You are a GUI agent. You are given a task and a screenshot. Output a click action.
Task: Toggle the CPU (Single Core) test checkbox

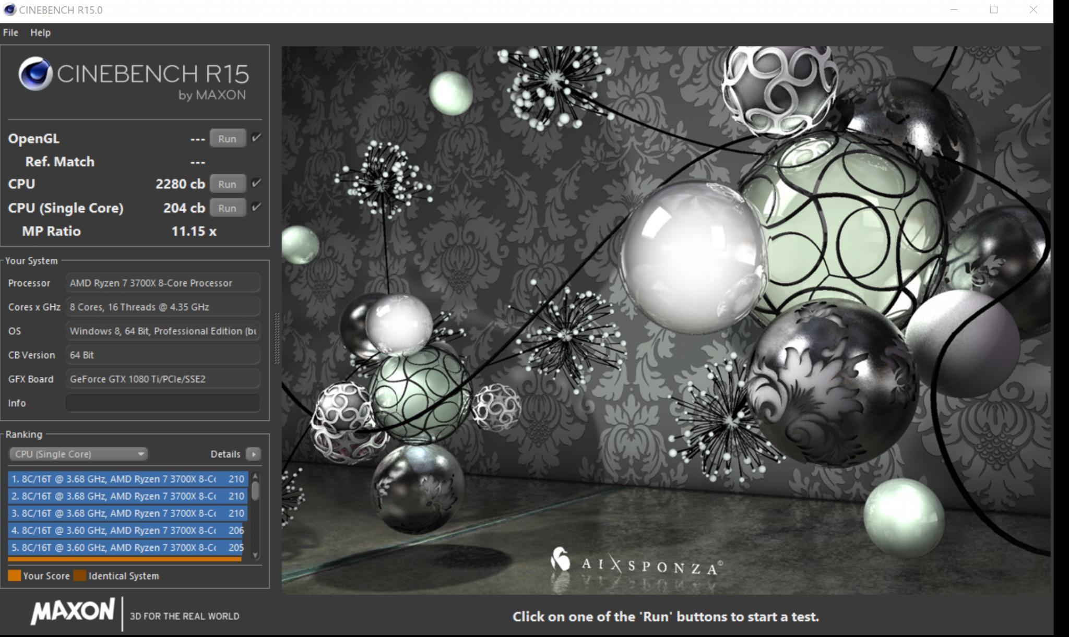tap(256, 208)
